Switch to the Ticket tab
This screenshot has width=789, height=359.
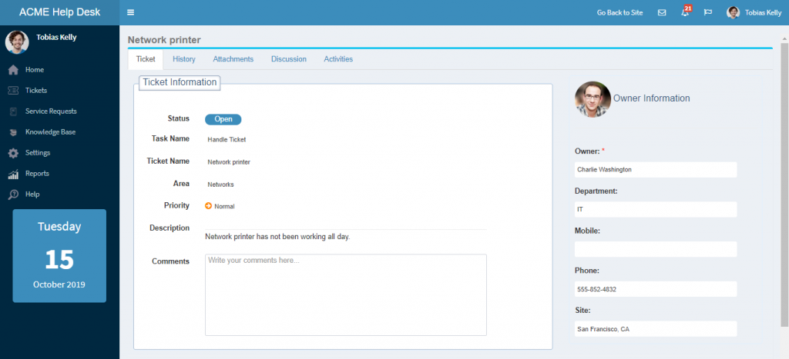(146, 58)
